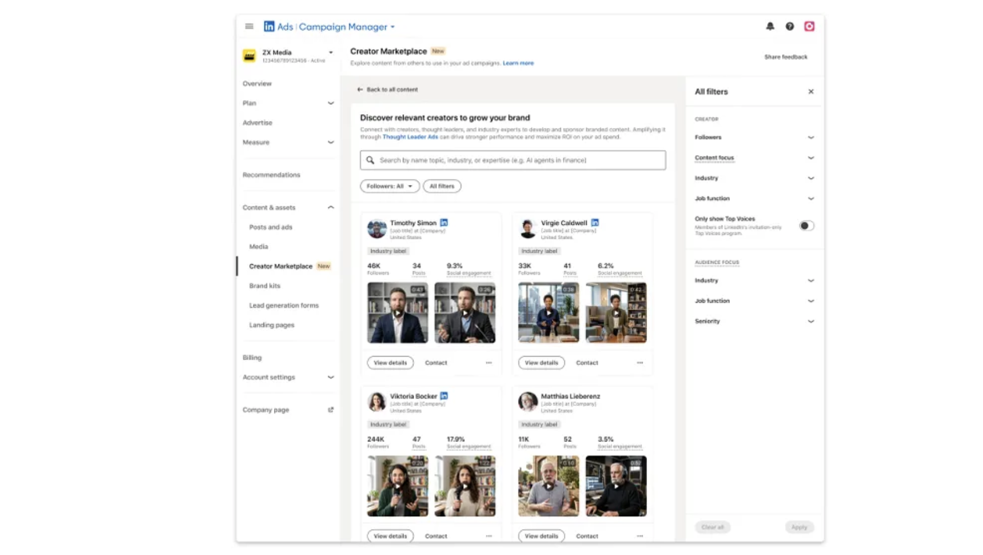This screenshot has width=983, height=555.
Task: Open the Thought Leader Ads link
Action: point(410,137)
